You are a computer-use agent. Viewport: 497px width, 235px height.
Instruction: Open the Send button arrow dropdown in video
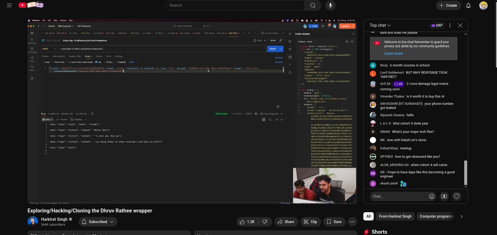click(281, 49)
